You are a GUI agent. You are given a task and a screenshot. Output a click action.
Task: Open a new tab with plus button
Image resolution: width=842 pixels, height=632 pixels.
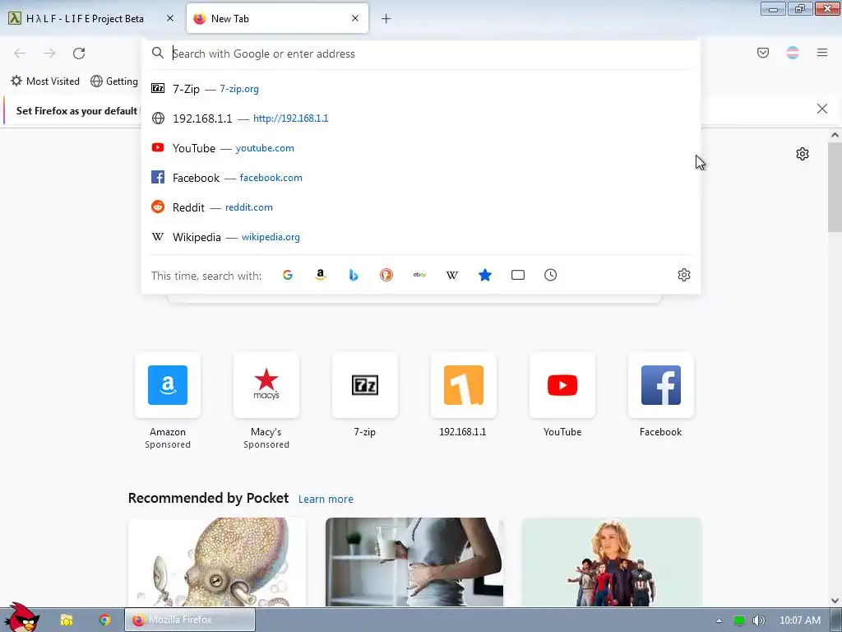[386, 19]
